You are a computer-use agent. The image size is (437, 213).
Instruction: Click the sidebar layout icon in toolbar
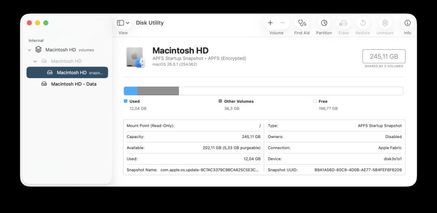coord(120,23)
